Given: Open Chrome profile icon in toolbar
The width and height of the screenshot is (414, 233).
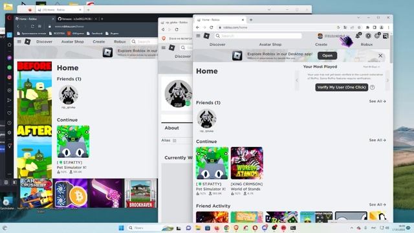Looking at the screenshot, I should point(382,27).
